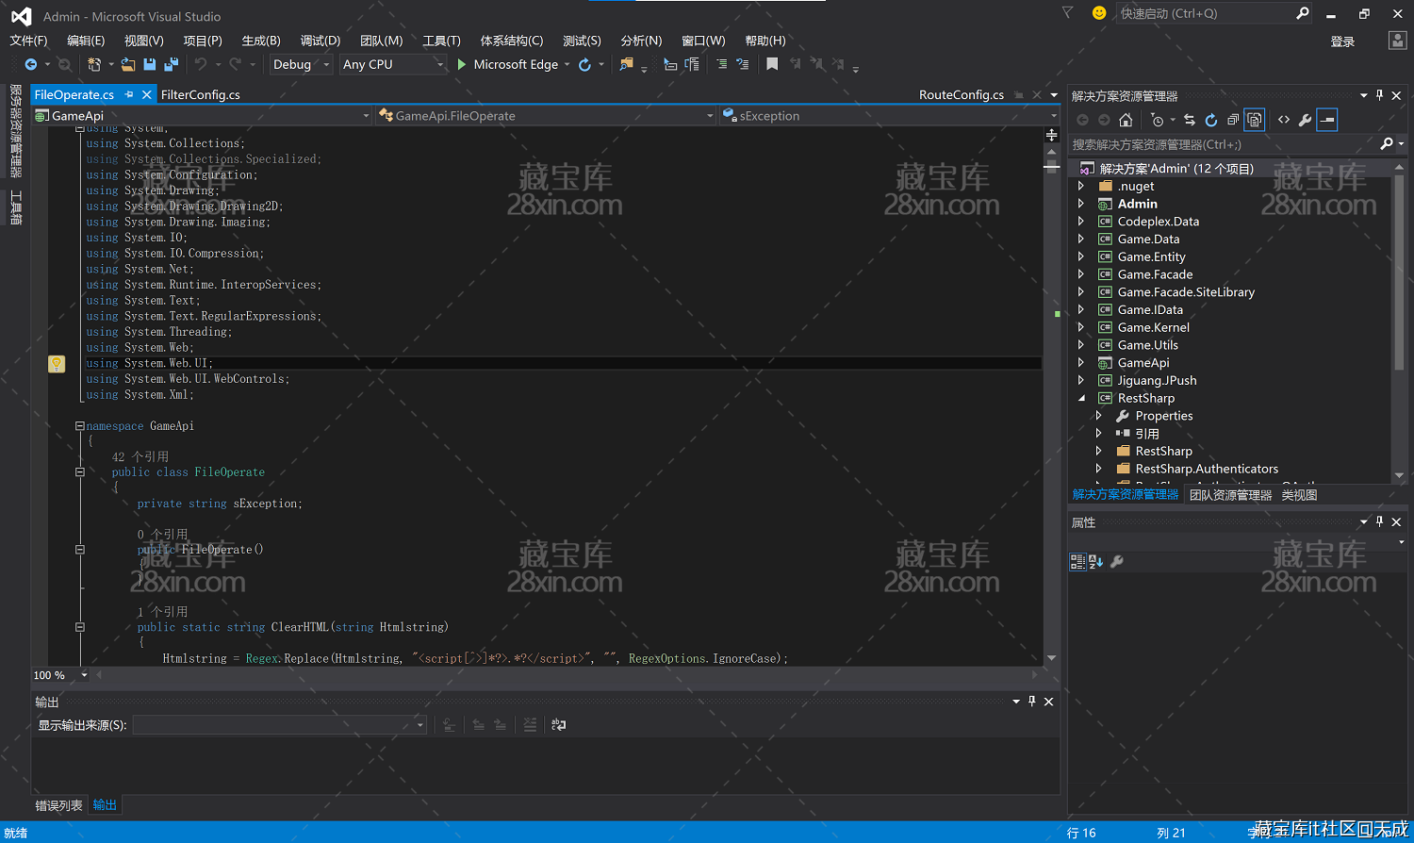Click Collapse All icon in Solution Explorer
Viewport: 1414px width, 843px height.
coord(1233,120)
